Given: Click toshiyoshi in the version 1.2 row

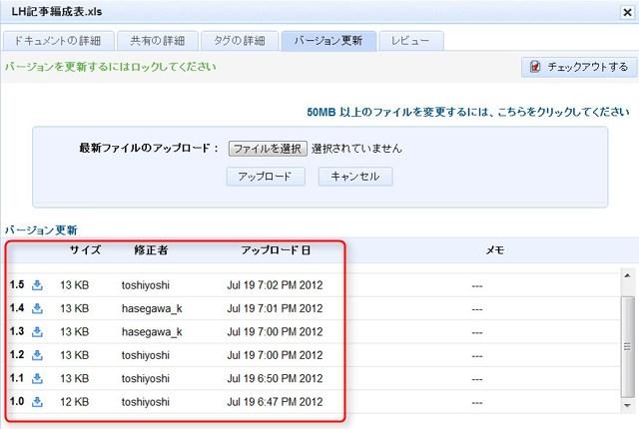Looking at the screenshot, I should click(x=146, y=355).
